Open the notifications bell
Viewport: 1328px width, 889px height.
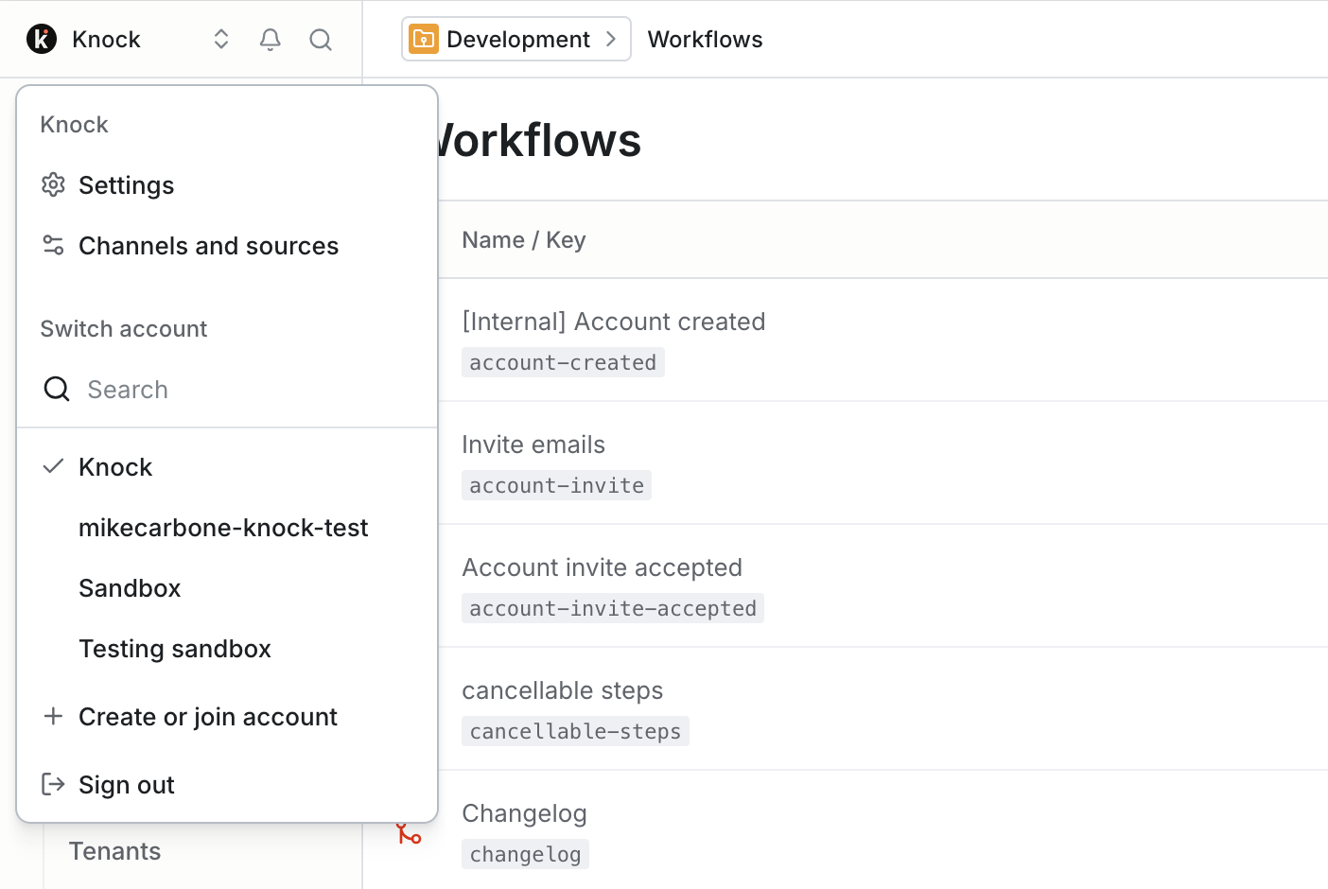pos(270,39)
